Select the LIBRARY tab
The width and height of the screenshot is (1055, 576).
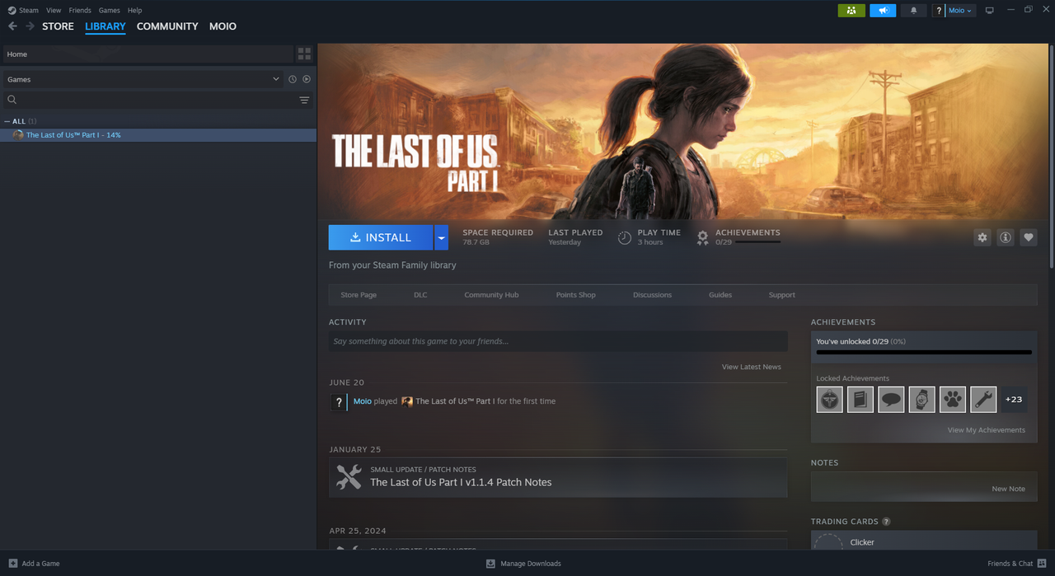coord(105,26)
